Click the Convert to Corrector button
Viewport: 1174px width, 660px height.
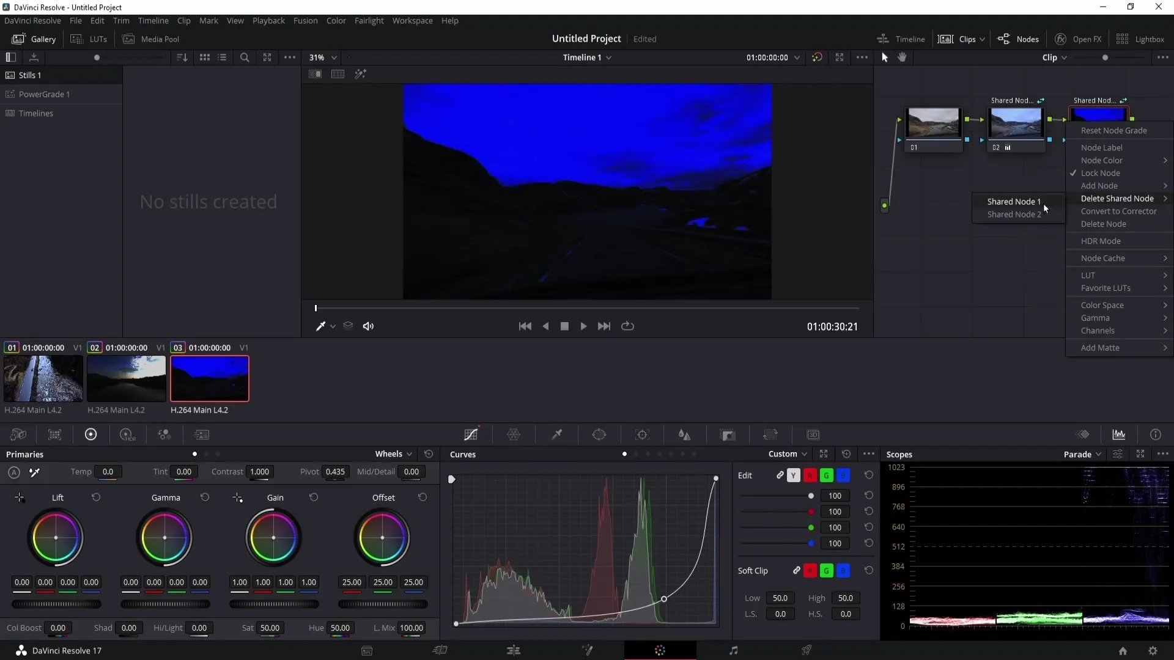(x=1120, y=211)
